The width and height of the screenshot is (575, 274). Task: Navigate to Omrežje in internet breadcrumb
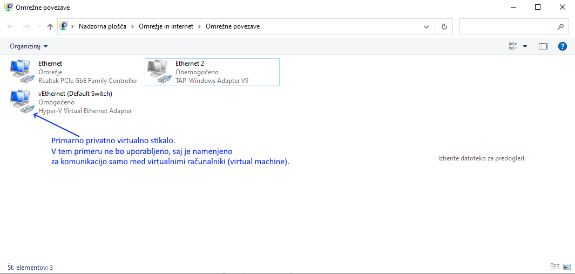(x=166, y=27)
